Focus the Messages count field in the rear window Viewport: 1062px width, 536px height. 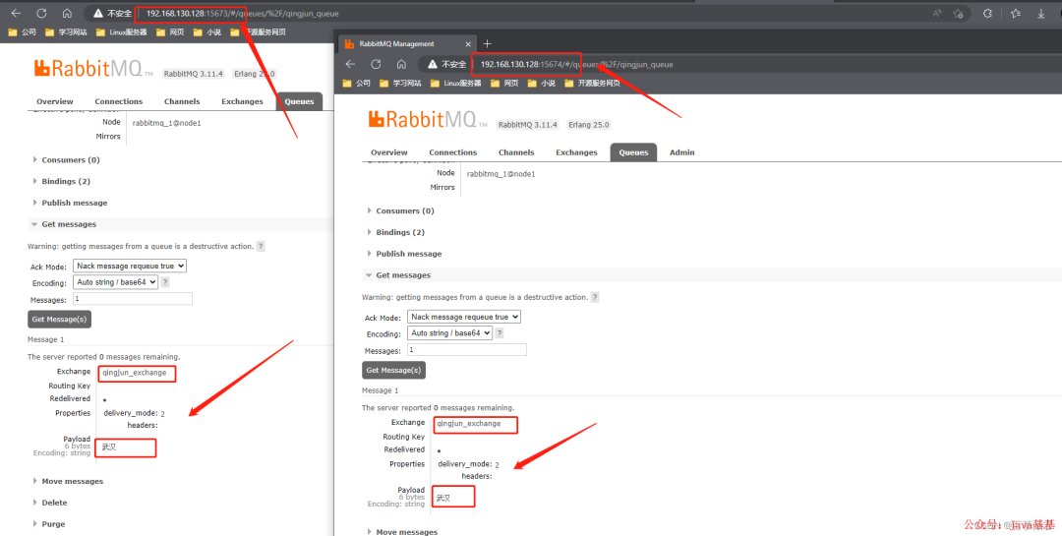click(x=133, y=299)
